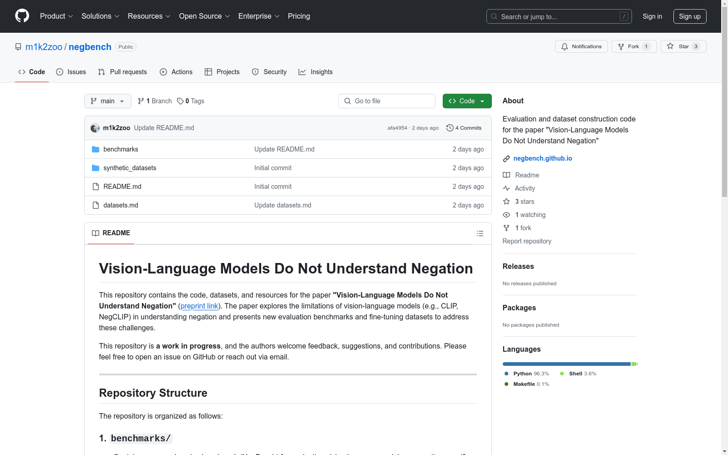Image resolution: width=728 pixels, height=455 pixels.
Task: Click the Sign up button
Action: pos(690,16)
